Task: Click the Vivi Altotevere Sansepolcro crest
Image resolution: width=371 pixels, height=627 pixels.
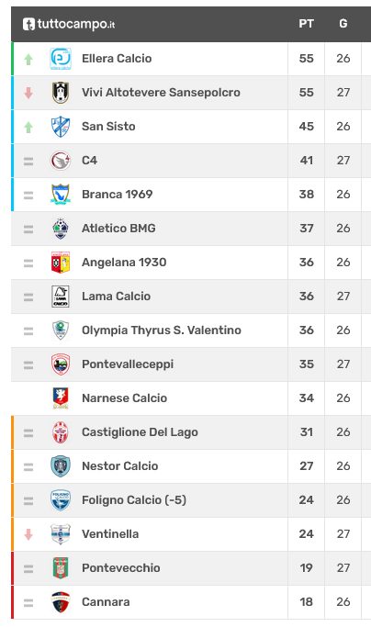Action: click(x=61, y=93)
